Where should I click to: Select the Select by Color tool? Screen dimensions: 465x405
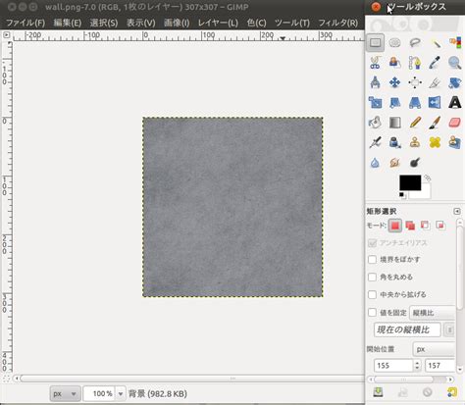[455, 42]
